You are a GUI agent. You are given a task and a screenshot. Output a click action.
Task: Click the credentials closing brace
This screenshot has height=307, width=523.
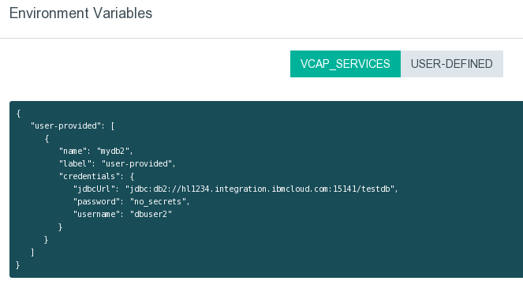click(x=61, y=227)
